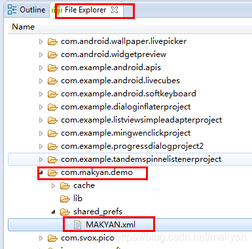Expand com.example.android.apis folder
252x249 pixels.
click(x=41, y=67)
